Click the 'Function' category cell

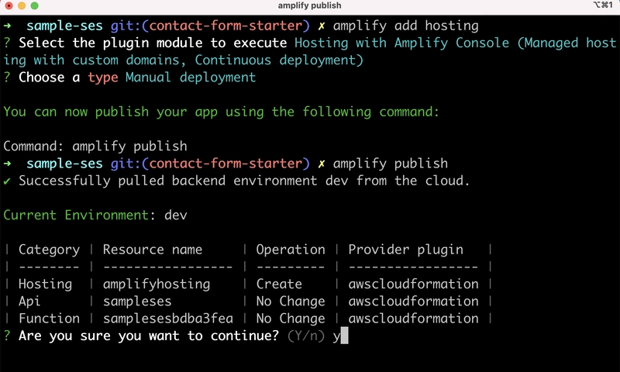pyautogui.click(x=49, y=319)
